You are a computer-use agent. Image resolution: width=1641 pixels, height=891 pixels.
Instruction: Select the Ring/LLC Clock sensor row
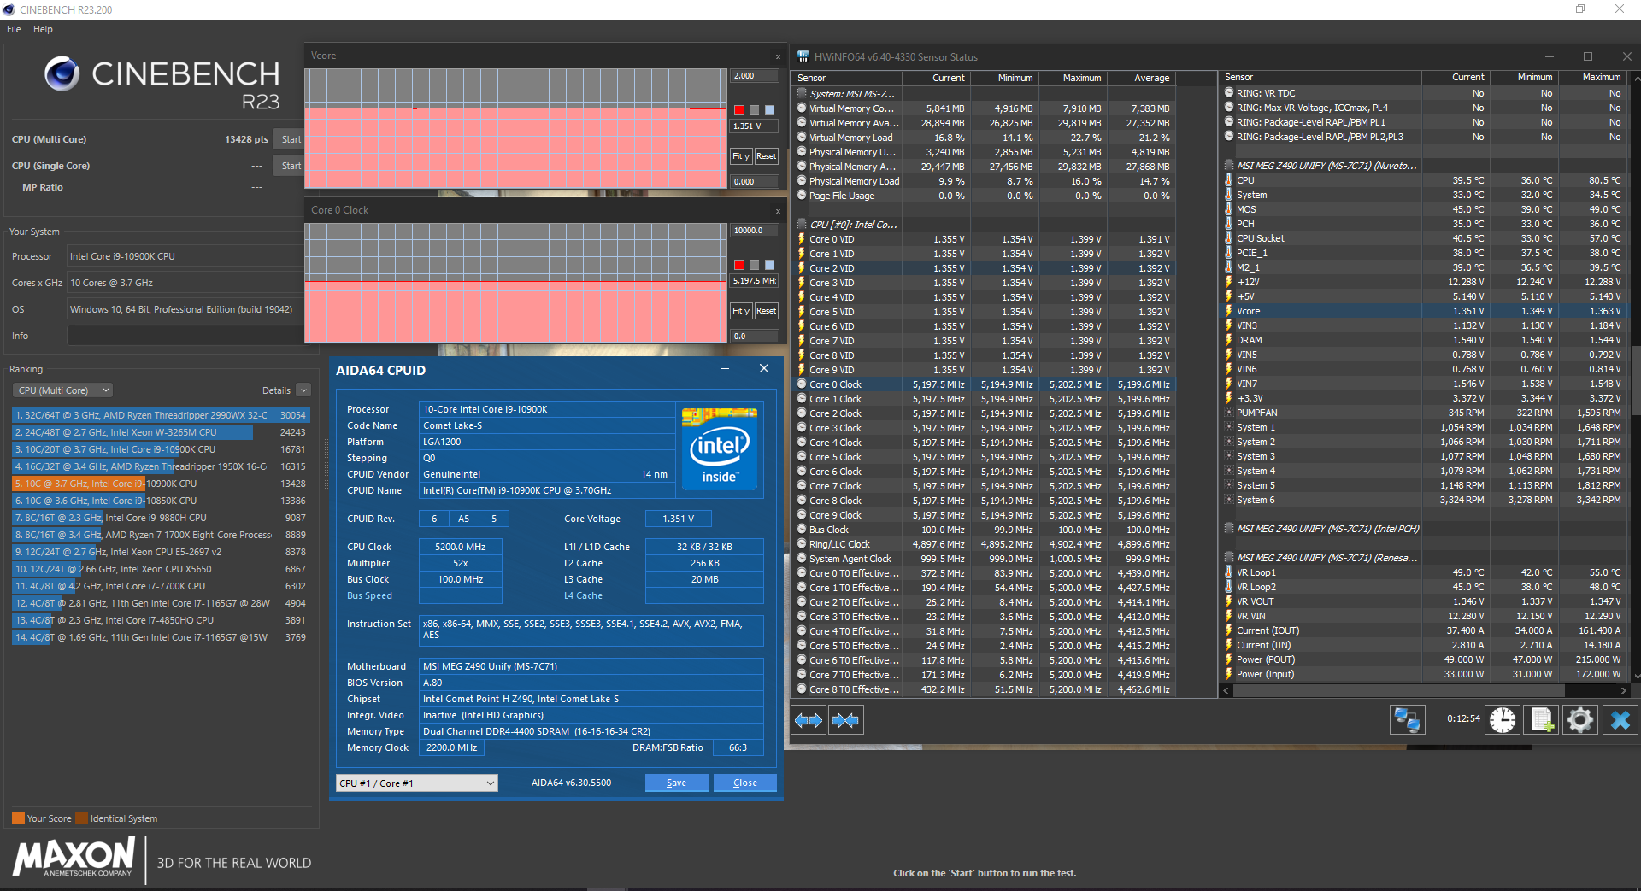pos(985,544)
